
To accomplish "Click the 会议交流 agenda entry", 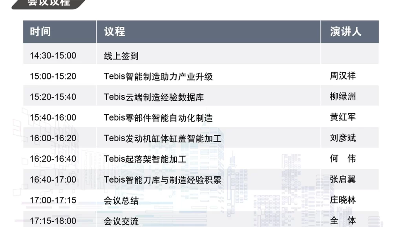I will click(121, 221).
